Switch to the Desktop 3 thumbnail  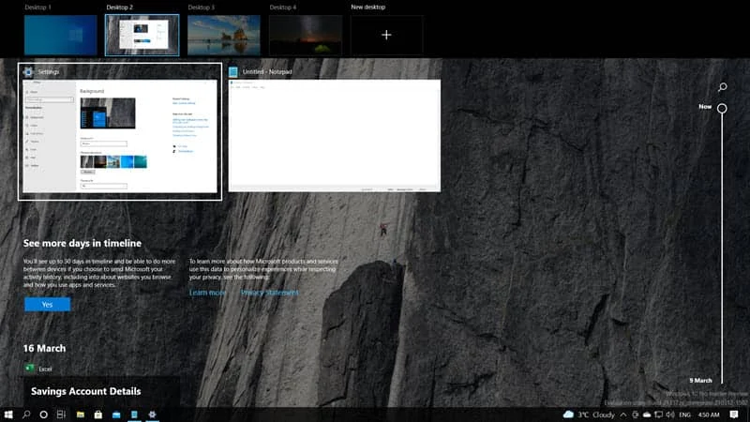coord(224,35)
